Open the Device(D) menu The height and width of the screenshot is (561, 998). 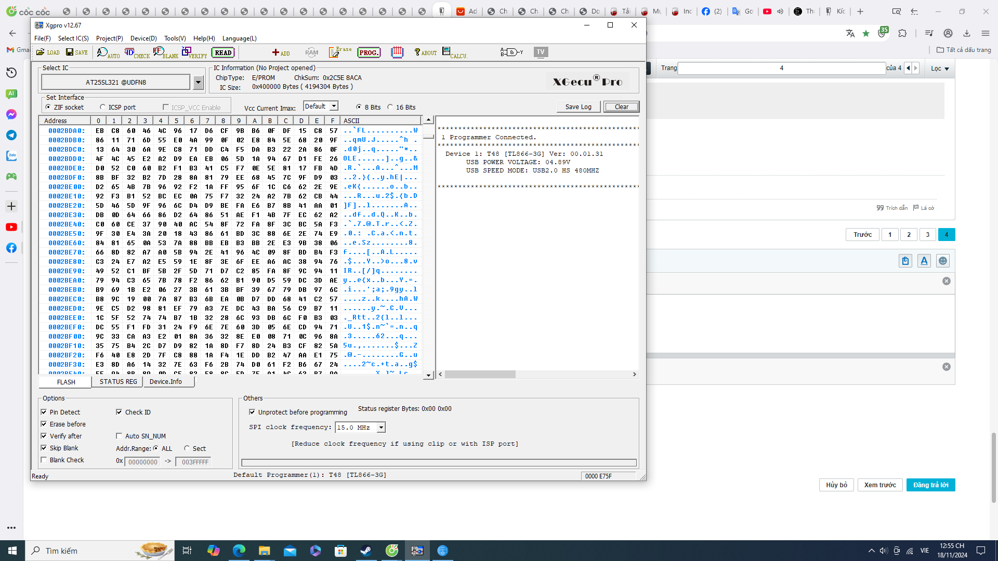click(x=143, y=38)
